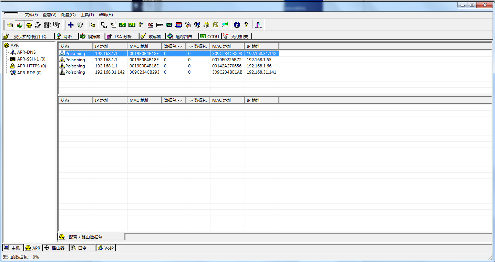
Task: Toggle the yellow Start/Stop APR radiation icon
Action: coord(29,25)
